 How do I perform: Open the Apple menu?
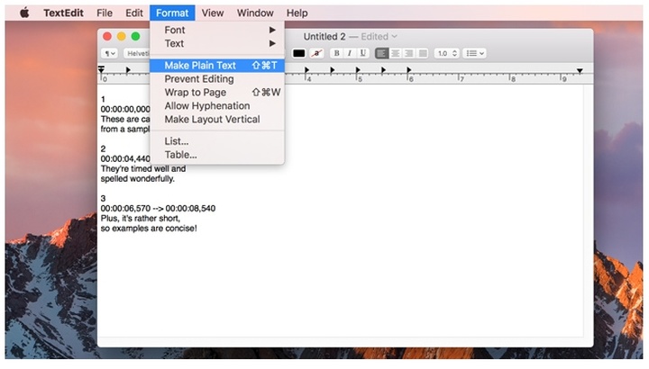pos(24,13)
